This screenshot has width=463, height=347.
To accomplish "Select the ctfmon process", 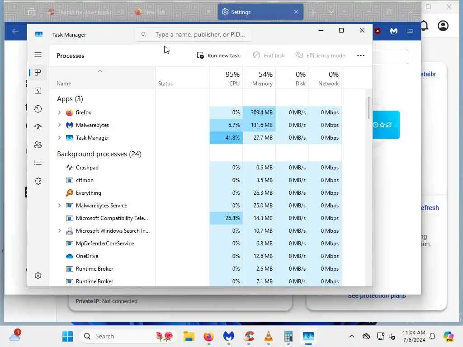I will coord(85,180).
